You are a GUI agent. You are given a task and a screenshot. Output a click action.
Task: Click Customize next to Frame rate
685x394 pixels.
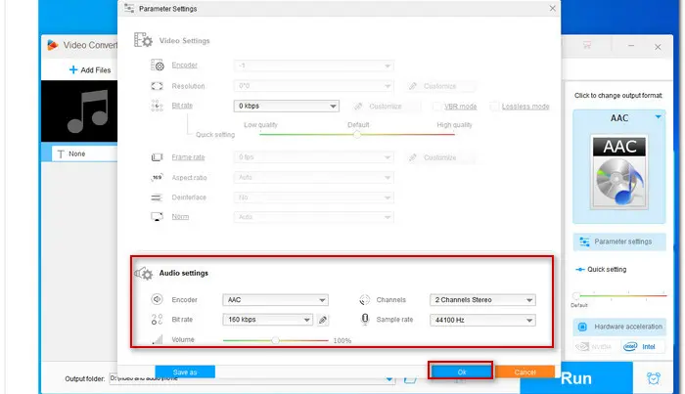(440, 157)
